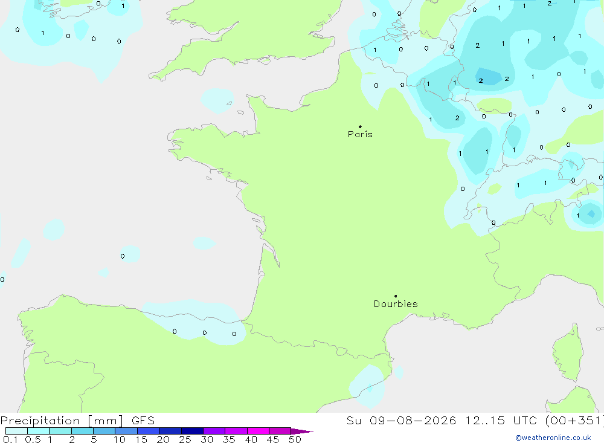Select the blue legend swatch starting at 10

126,431
